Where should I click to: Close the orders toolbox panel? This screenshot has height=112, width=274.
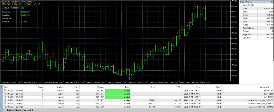(1, 87)
